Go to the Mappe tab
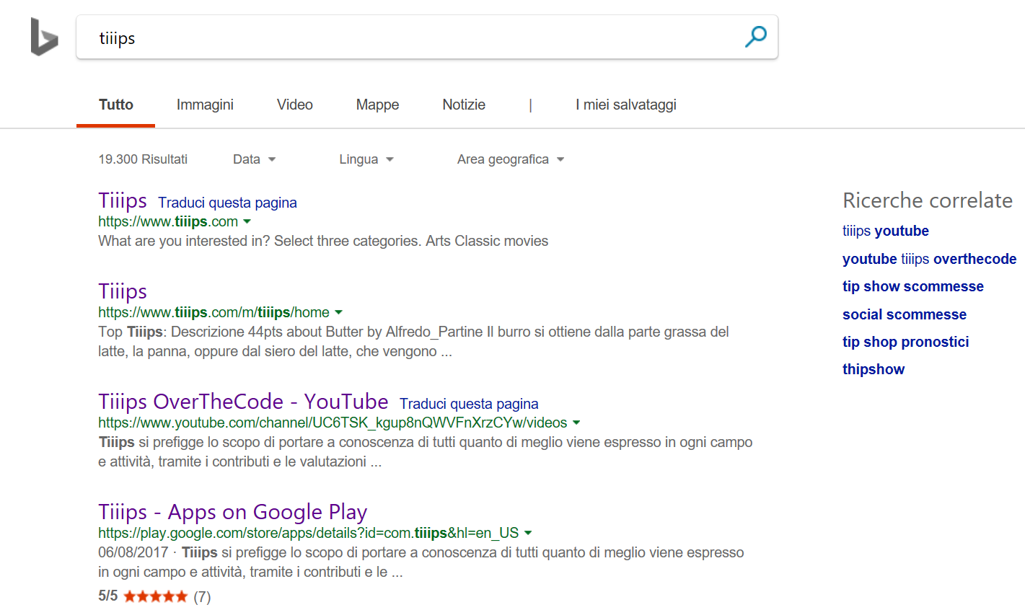Viewport: 1025px width, 610px height. coord(377,105)
